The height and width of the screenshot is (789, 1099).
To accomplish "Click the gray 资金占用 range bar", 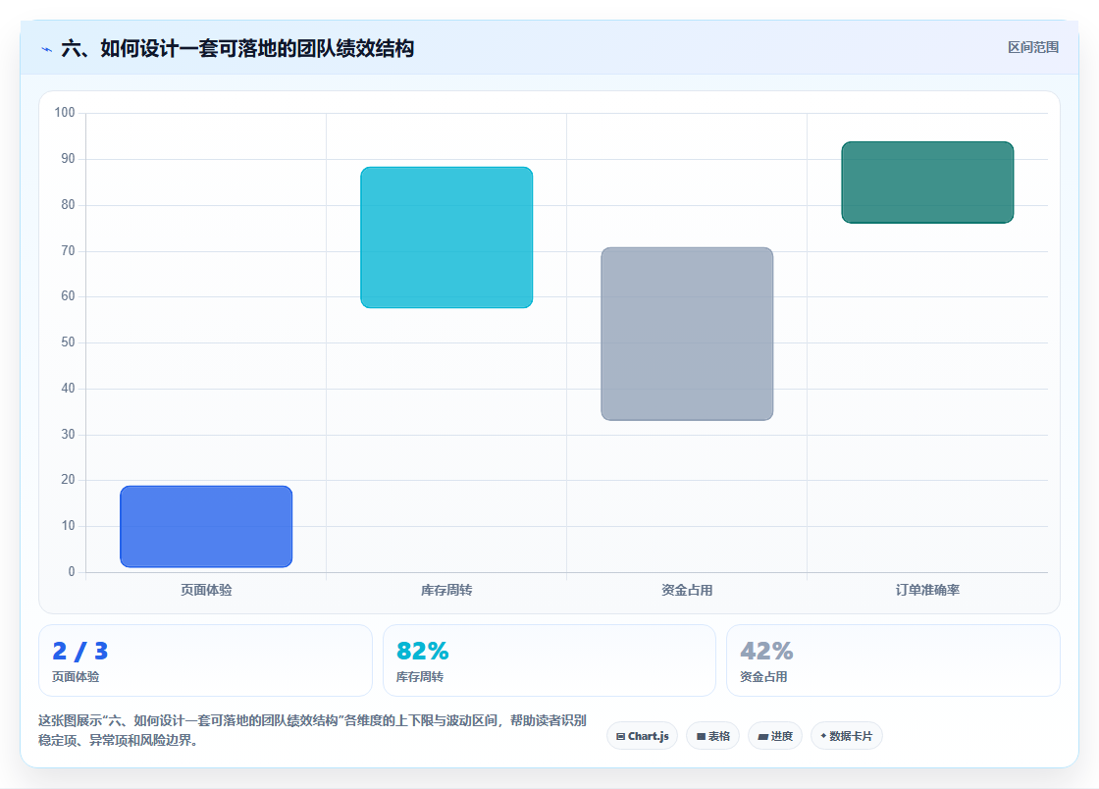I will pyautogui.click(x=687, y=334).
